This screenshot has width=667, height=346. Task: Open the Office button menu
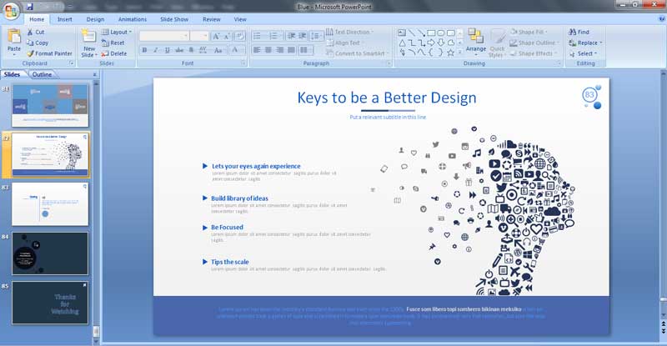(11, 11)
